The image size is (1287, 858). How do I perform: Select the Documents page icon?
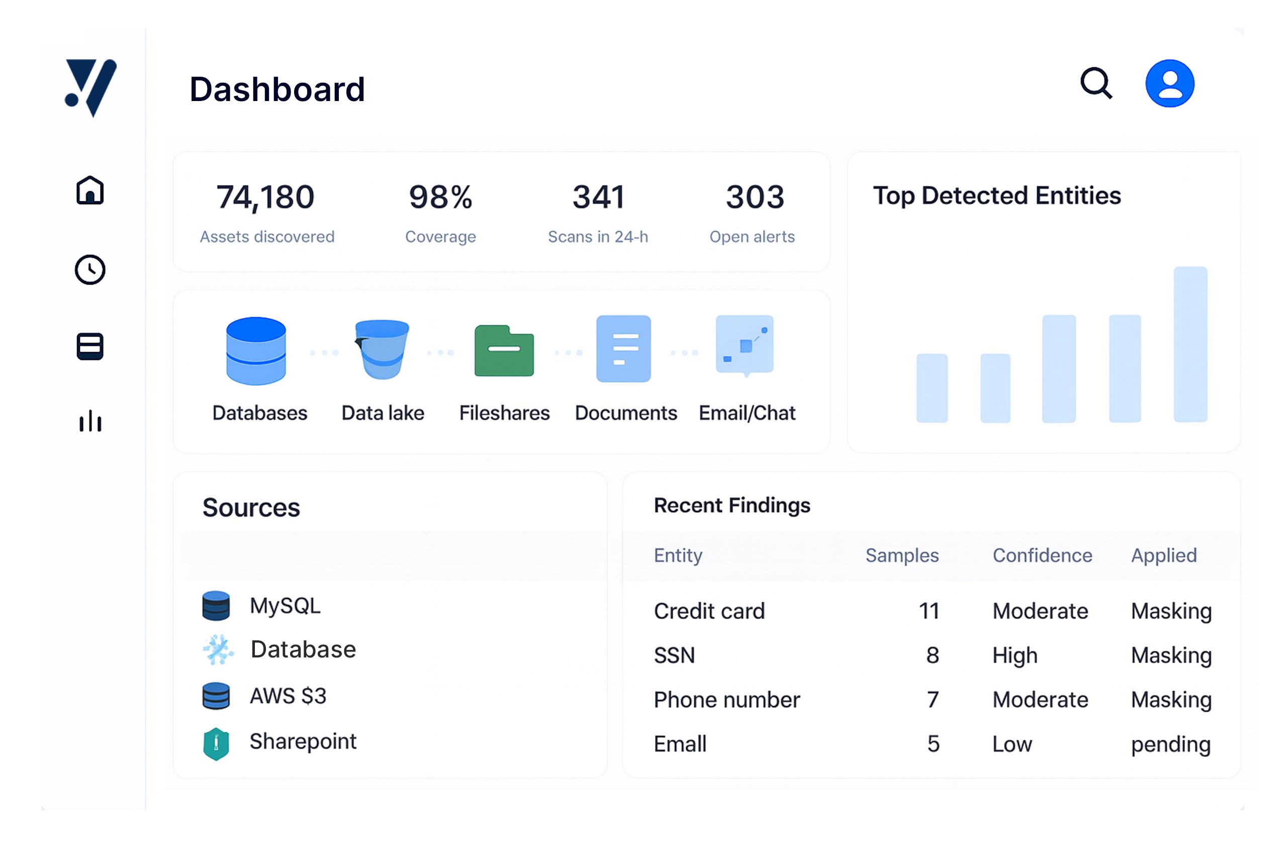623,348
